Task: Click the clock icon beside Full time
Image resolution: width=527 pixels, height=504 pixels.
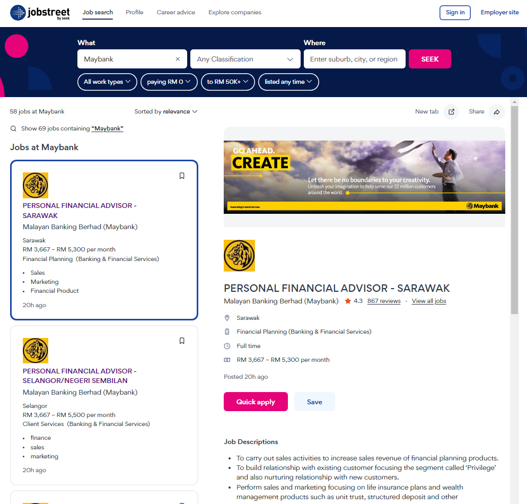Action: point(227,346)
